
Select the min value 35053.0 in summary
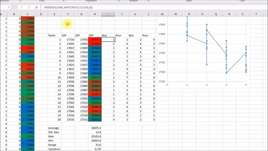click(x=95, y=141)
